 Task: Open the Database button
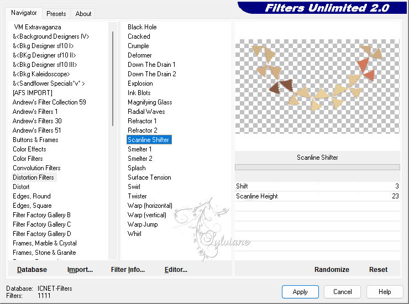click(x=32, y=270)
